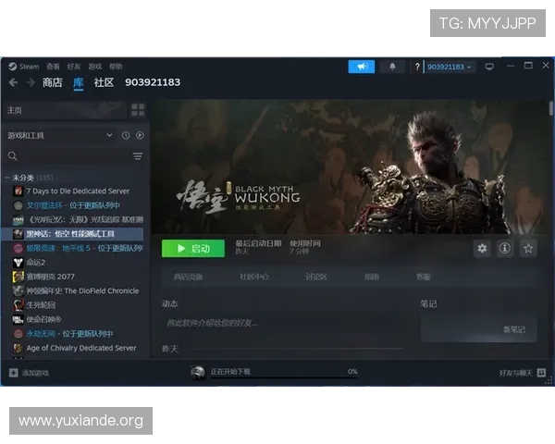
Task: Click the help question mark icon
Action: tap(418, 67)
